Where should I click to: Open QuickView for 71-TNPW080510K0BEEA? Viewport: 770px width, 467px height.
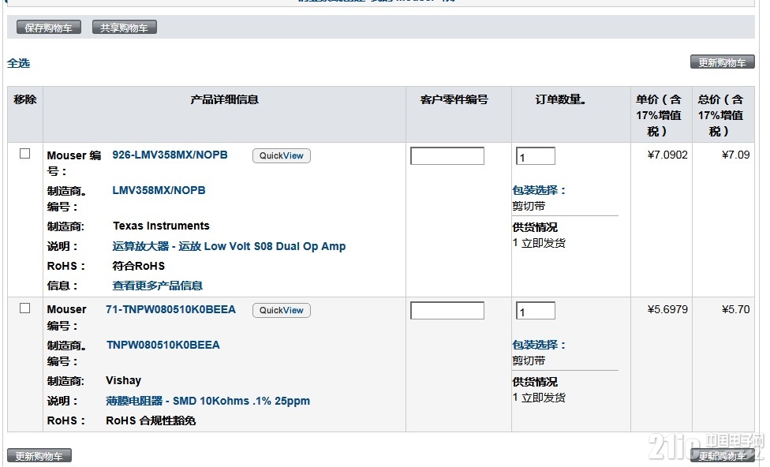[x=282, y=310]
